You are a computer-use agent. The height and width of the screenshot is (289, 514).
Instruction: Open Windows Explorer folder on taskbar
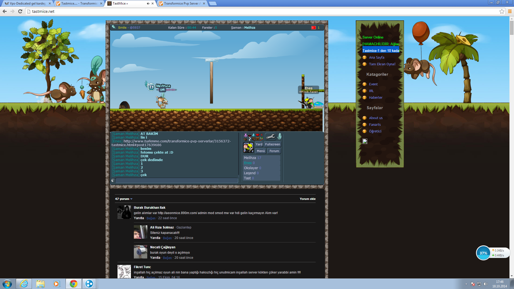click(40, 284)
